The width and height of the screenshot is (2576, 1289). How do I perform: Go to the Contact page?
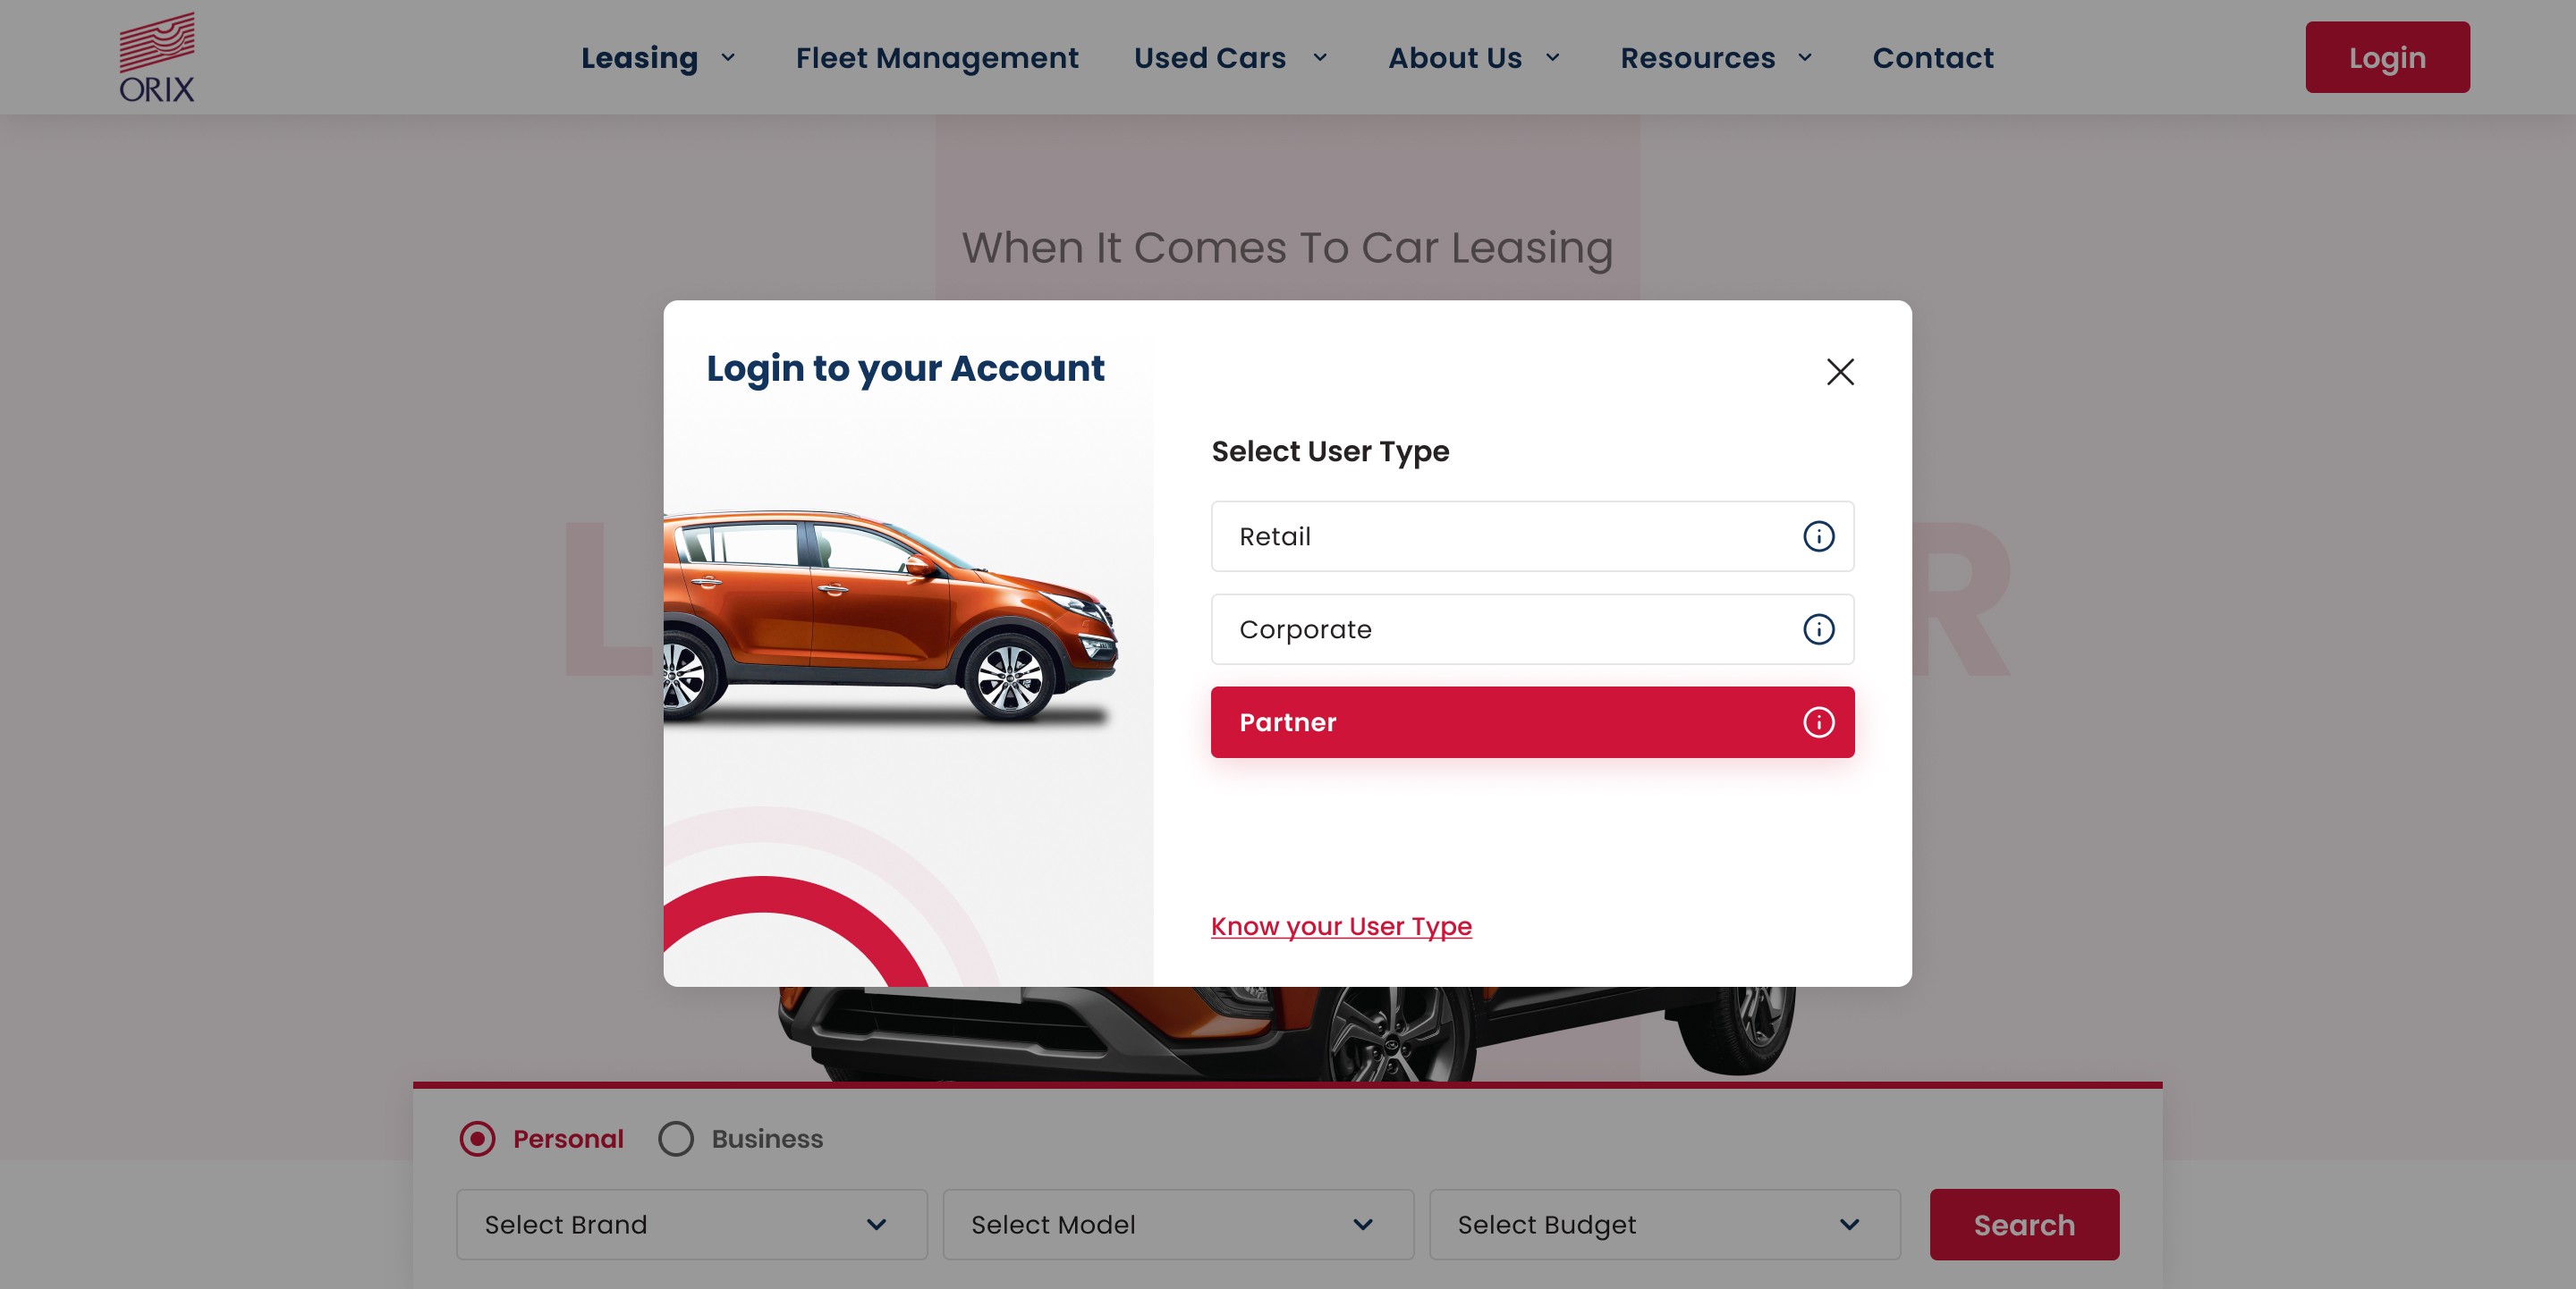tap(1932, 58)
